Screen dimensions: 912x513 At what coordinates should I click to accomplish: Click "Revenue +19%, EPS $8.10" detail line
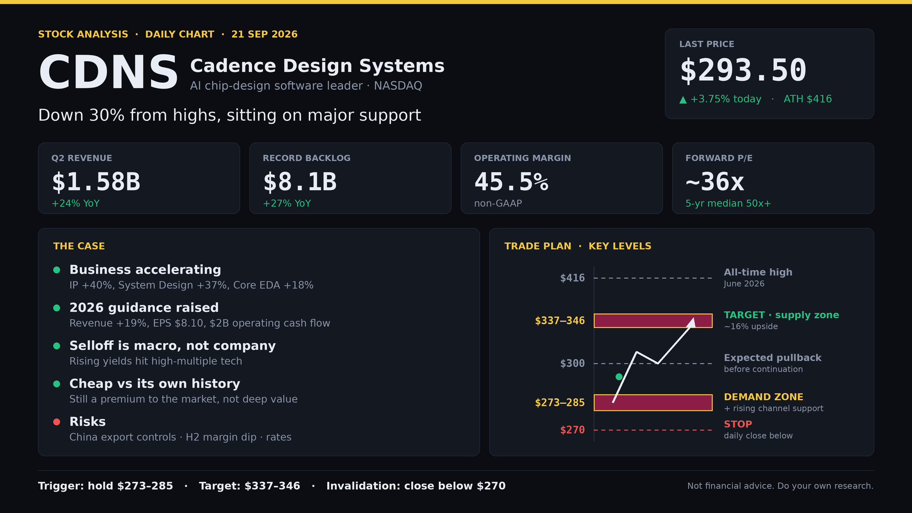[199, 323]
